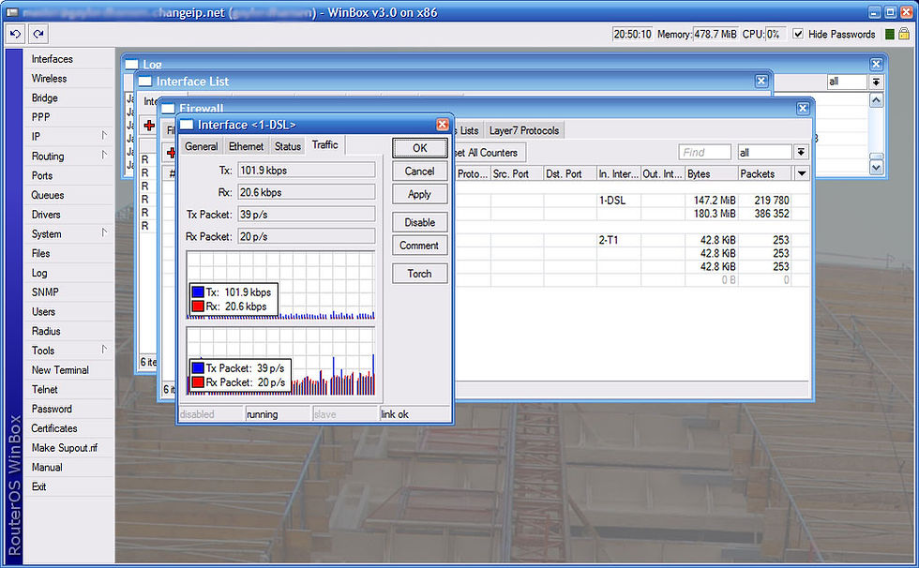Click the red Rx kbps legend swatch

tap(198, 306)
